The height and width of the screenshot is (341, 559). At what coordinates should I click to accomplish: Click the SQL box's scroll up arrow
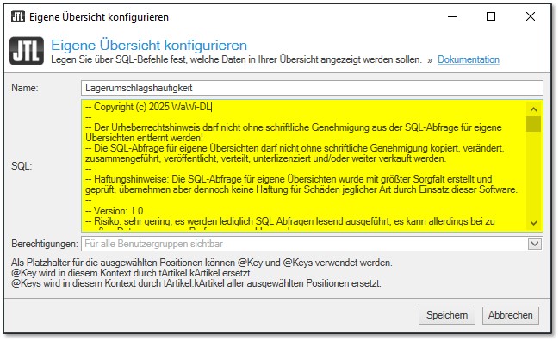533,109
